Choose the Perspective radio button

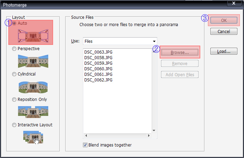coord(14,49)
